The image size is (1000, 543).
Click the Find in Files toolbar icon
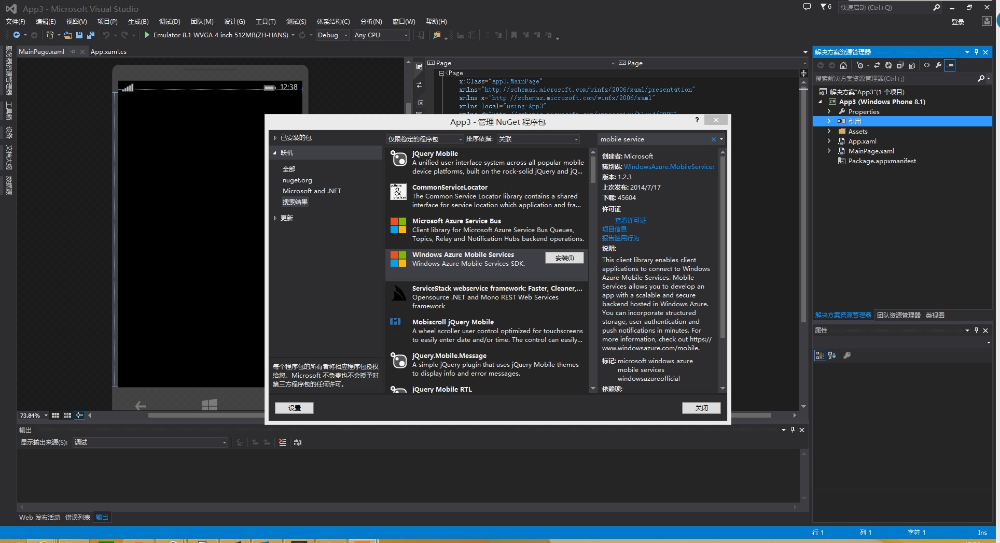coord(437,35)
